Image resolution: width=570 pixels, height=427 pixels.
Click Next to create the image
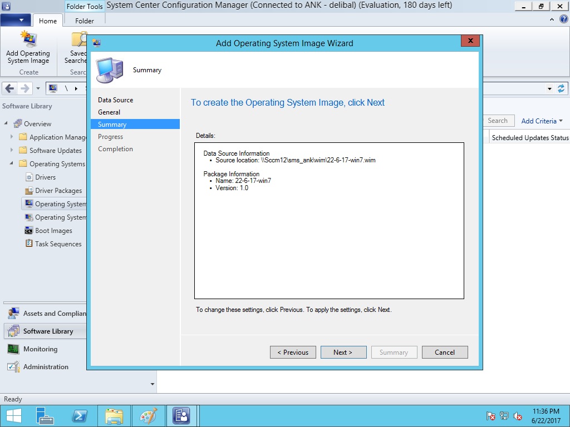click(343, 352)
